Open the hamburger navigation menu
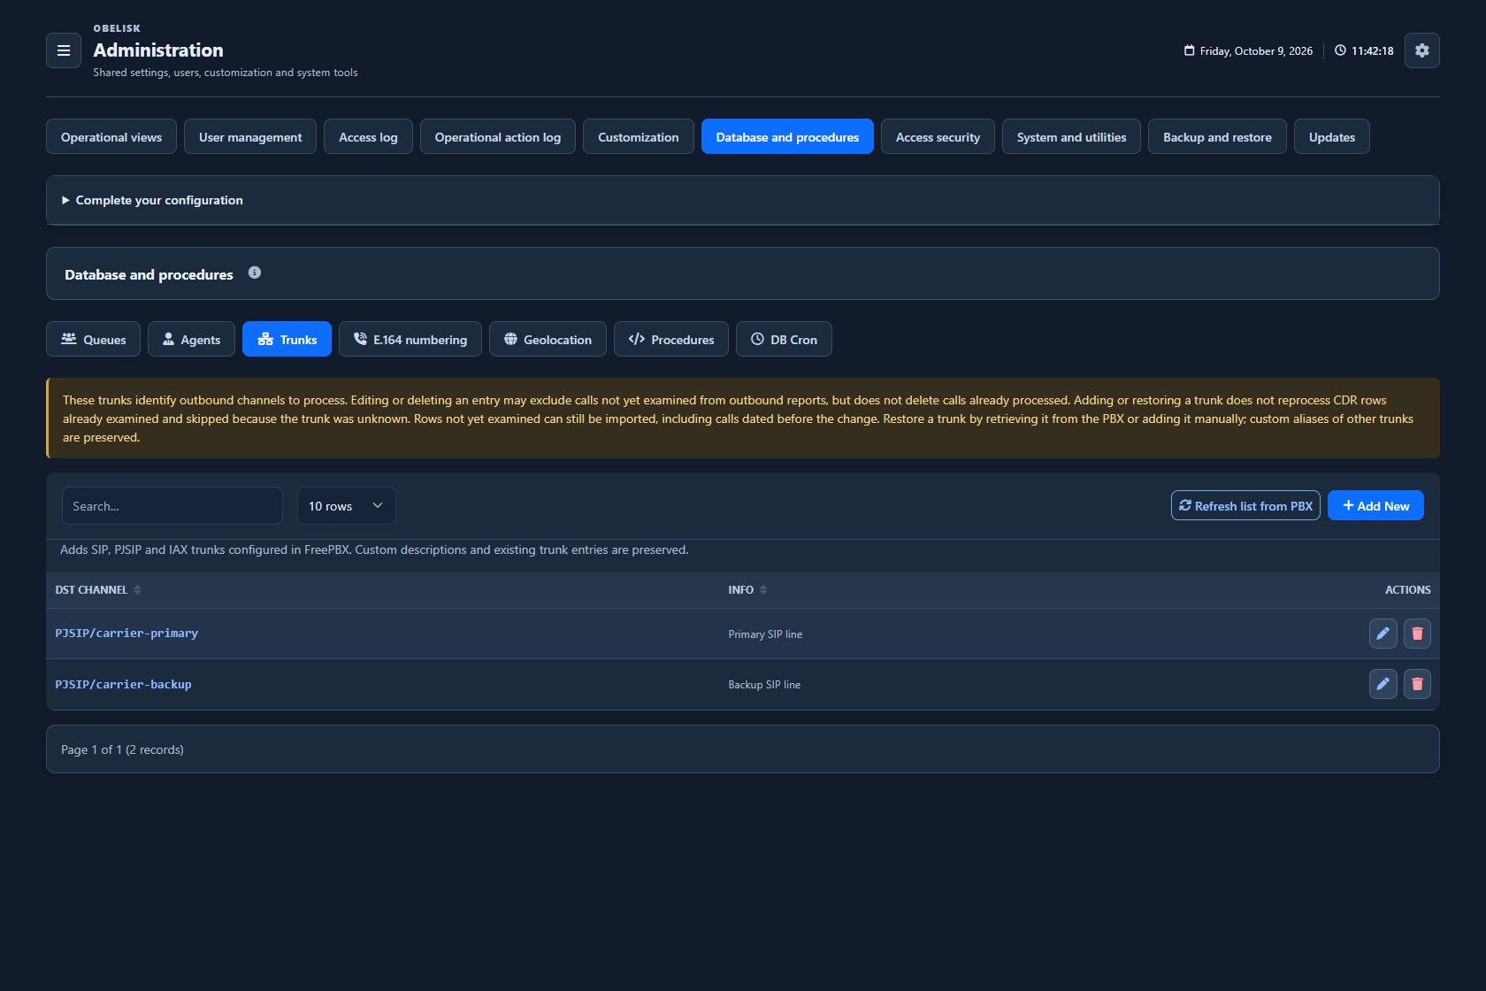Screen dimensions: 1486x991 pyautogui.click(x=64, y=50)
